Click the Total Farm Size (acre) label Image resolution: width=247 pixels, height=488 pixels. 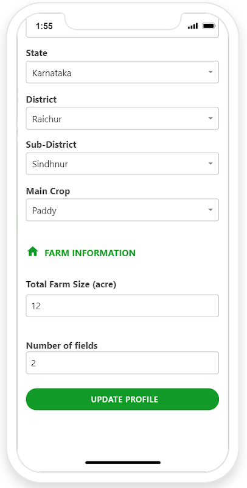click(71, 284)
